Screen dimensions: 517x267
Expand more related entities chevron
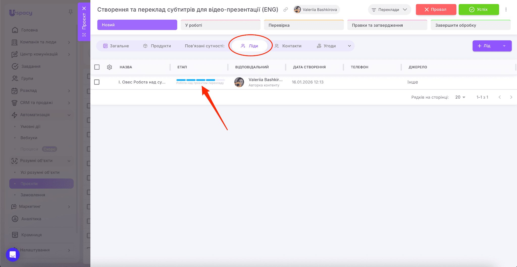pyautogui.click(x=349, y=46)
